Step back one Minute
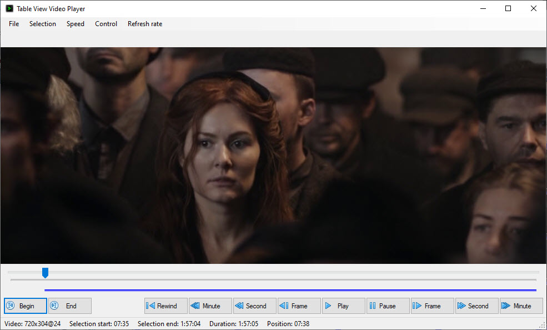Viewport: 547px width, 330px height. pyautogui.click(x=210, y=306)
